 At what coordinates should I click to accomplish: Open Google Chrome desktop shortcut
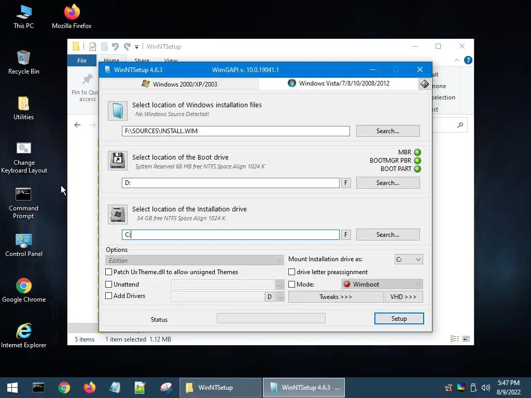click(x=24, y=290)
